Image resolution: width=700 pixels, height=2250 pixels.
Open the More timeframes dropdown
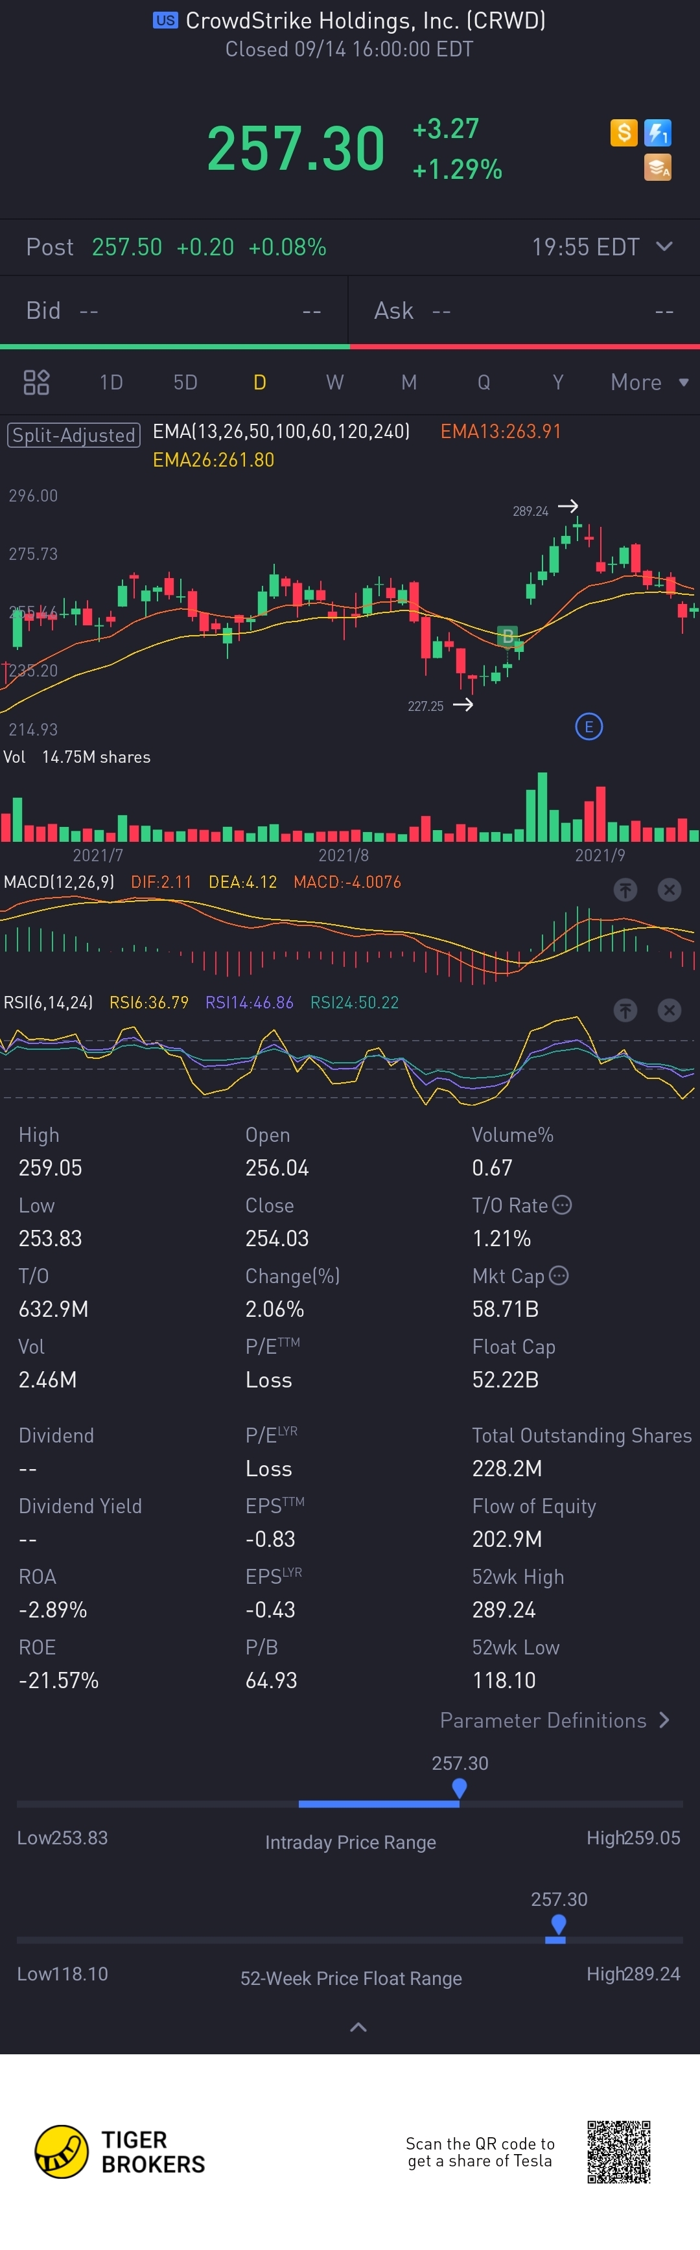649,382
